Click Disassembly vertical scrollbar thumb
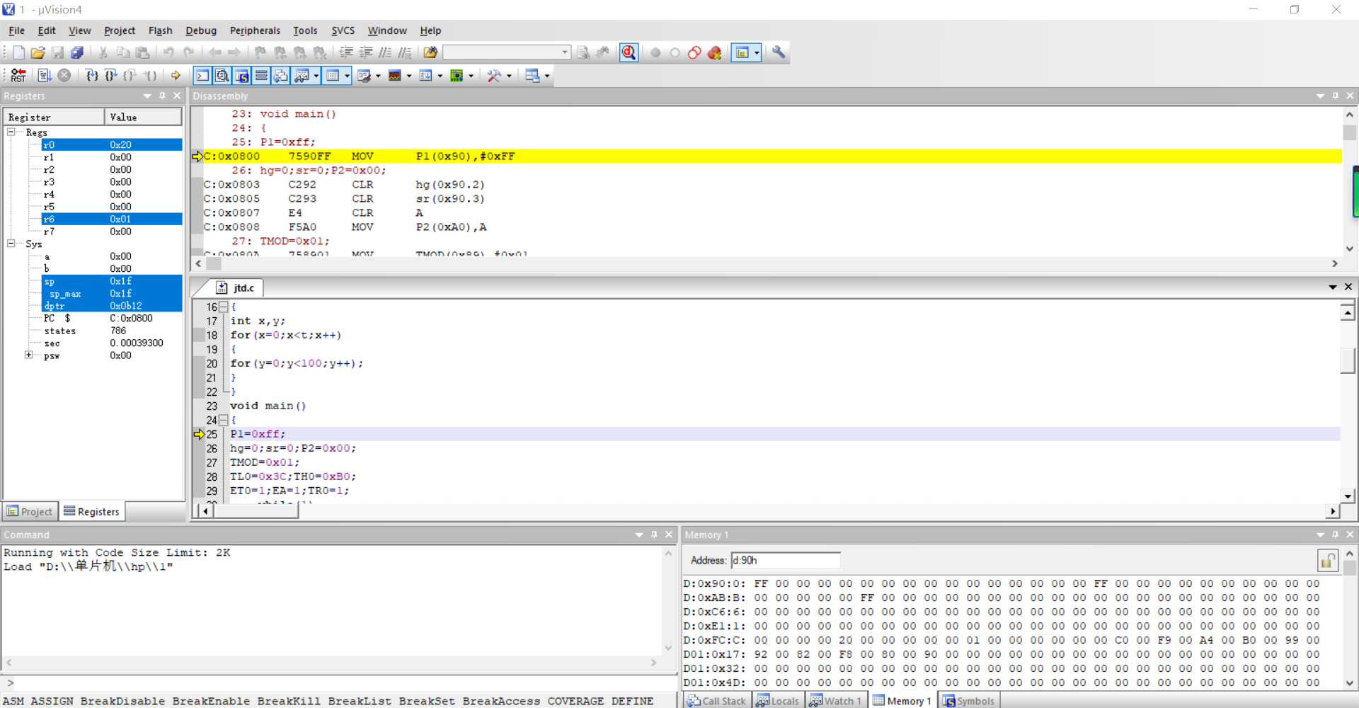The image size is (1359, 708). (1349, 132)
